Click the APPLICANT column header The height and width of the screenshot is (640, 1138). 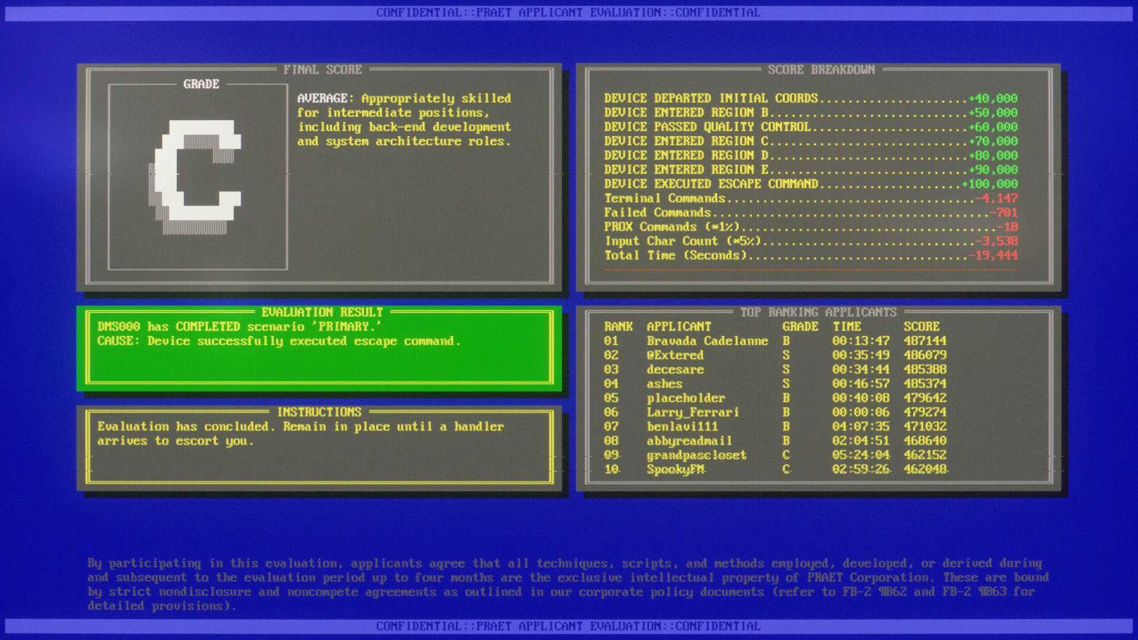[x=679, y=327]
